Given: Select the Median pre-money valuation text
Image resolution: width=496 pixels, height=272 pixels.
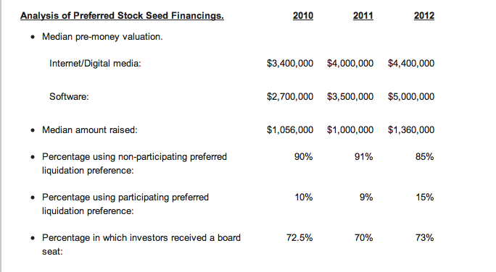Looking at the screenshot, I should [x=102, y=37].
